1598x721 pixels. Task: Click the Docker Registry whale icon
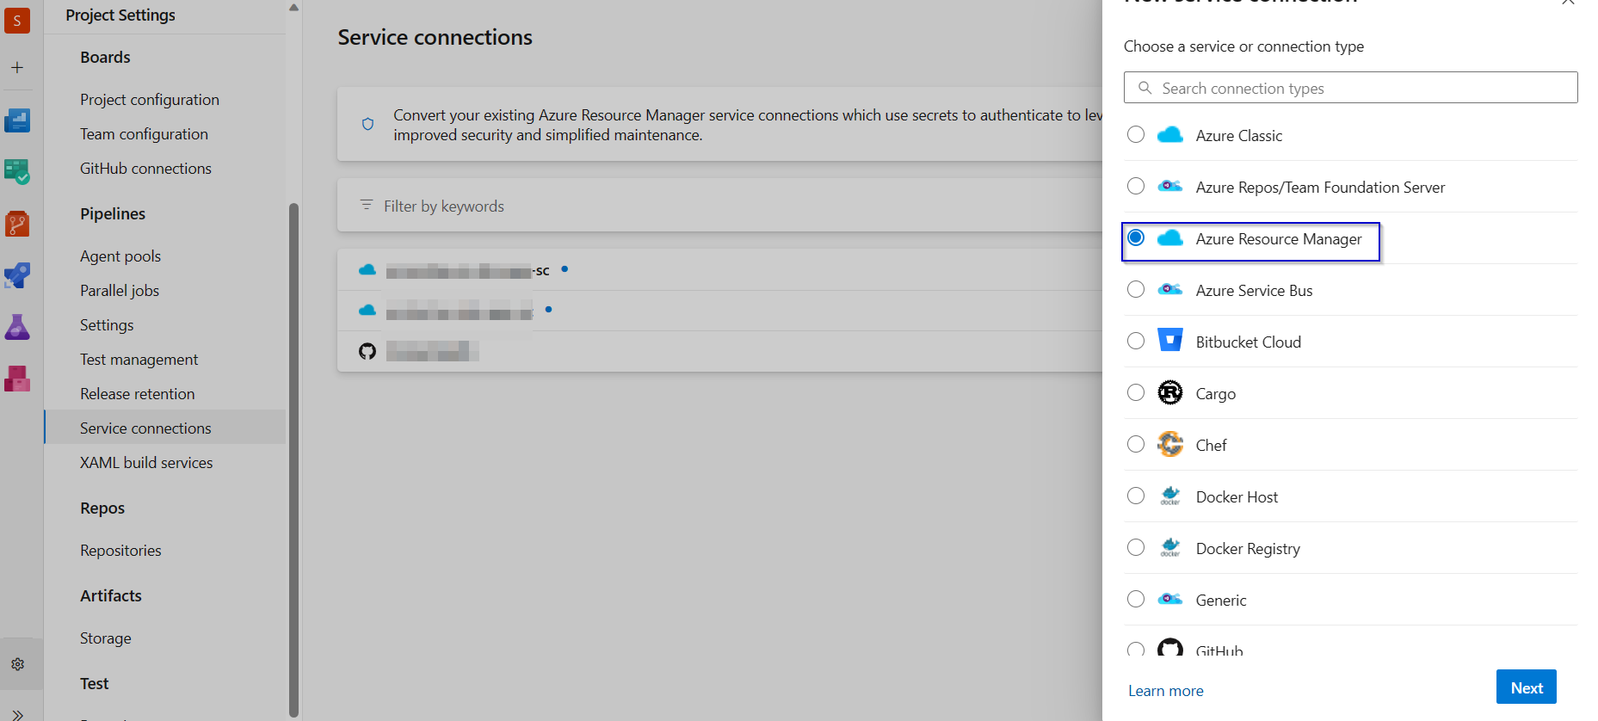1170,547
